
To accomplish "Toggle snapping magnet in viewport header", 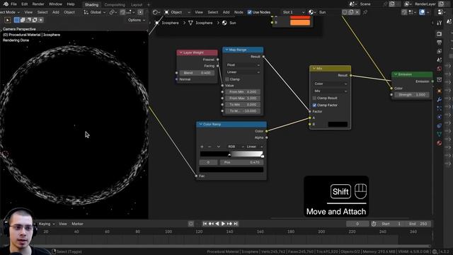I will (x=122, y=12).
